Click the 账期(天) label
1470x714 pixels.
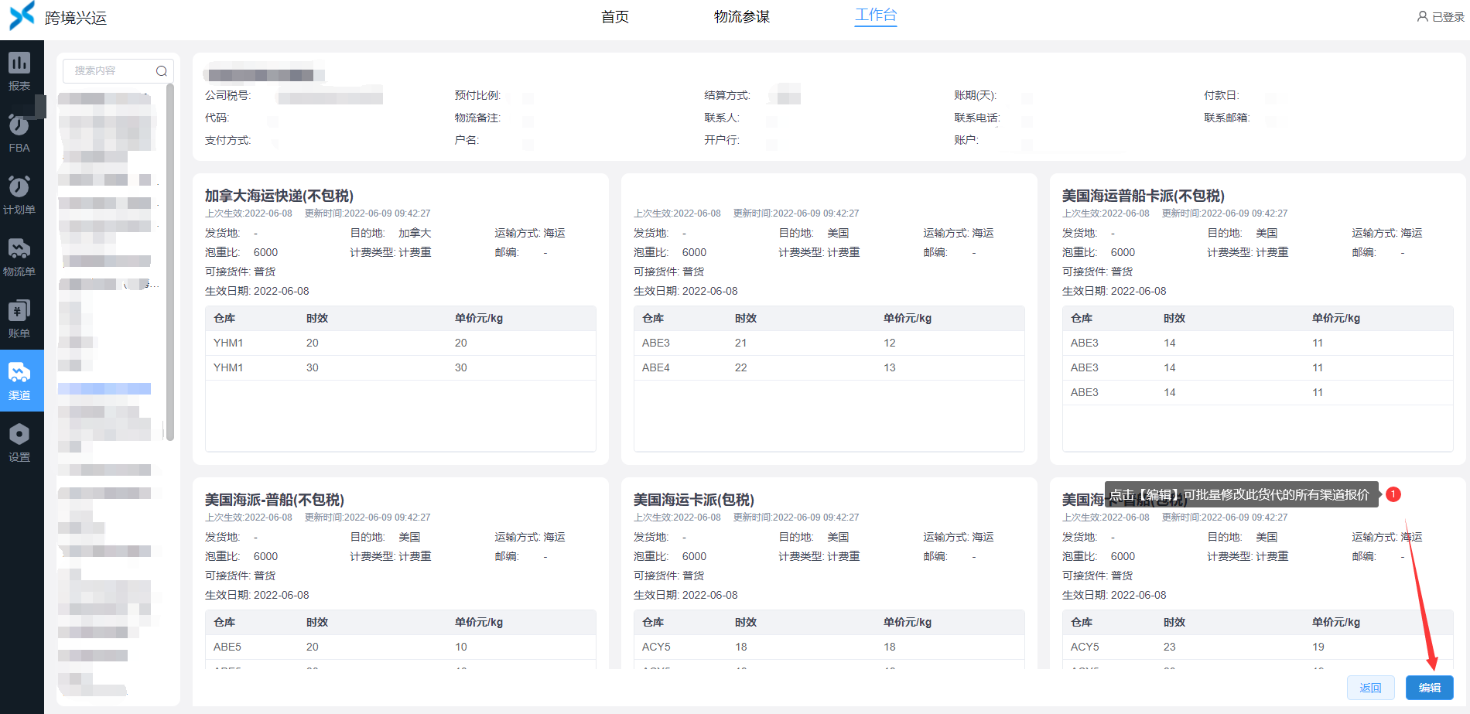click(x=976, y=95)
